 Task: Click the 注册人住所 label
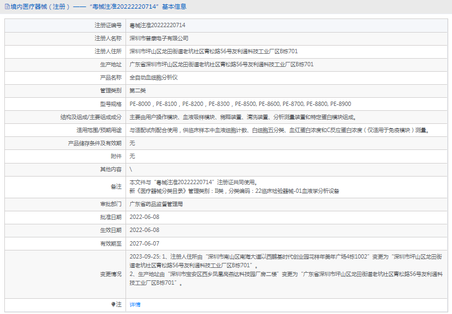pos(108,51)
